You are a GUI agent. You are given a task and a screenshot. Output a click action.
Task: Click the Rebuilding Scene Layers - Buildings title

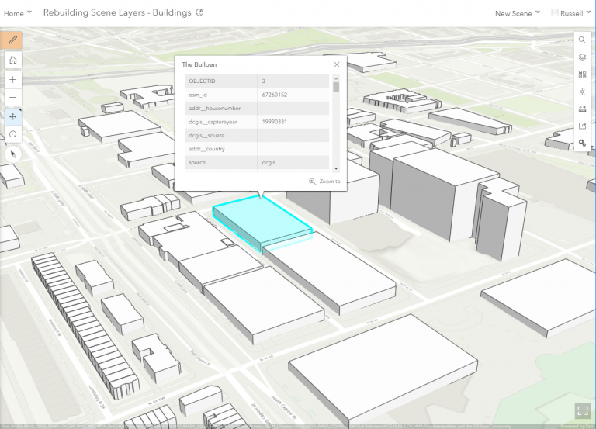tap(117, 12)
